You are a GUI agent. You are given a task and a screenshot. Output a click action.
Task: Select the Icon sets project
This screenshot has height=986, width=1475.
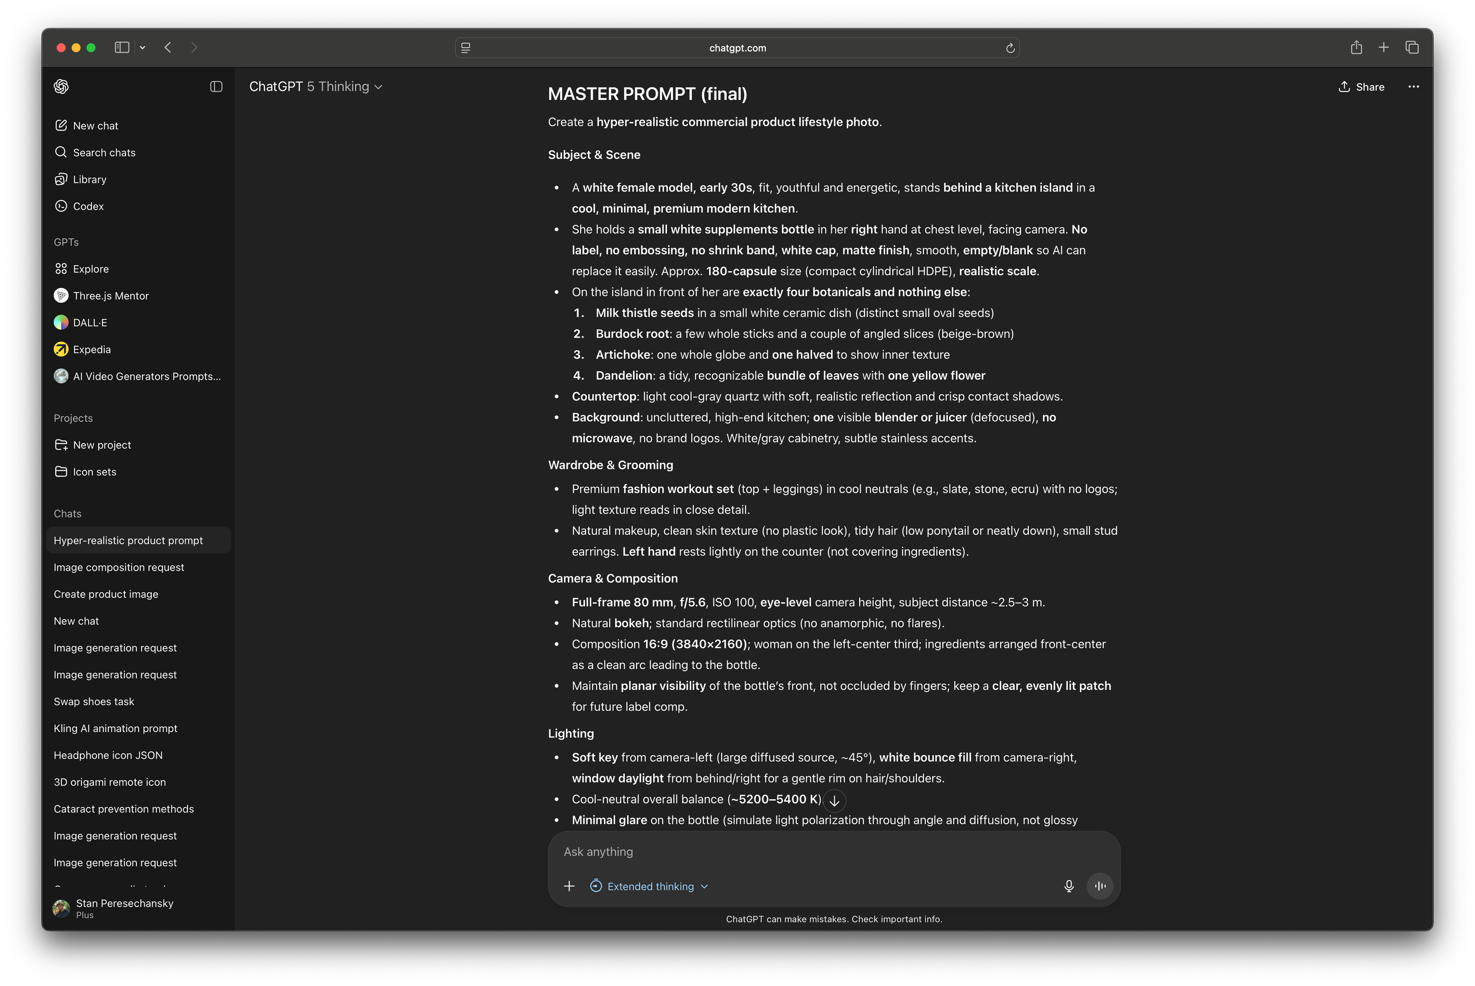pyautogui.click(x=94, y=471)
